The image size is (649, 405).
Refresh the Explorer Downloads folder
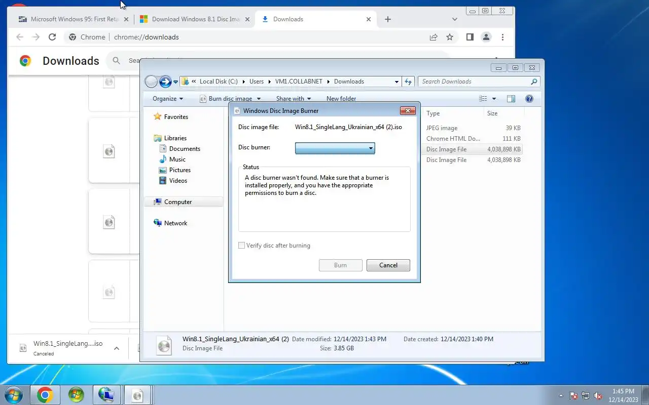pyautogui.click(x=408, y=82)
